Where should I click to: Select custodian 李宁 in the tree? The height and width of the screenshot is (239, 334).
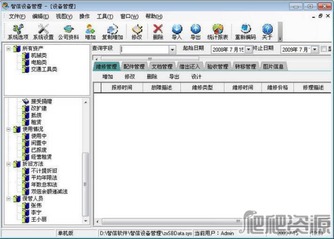(36, 212)
